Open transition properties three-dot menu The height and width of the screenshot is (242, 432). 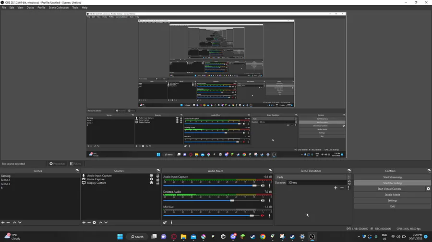(x=348, y=188)
